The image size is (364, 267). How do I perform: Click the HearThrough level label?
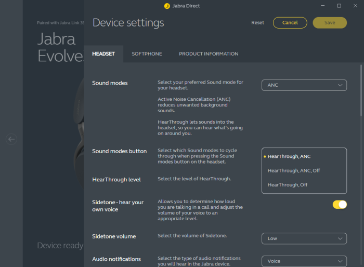116,180
